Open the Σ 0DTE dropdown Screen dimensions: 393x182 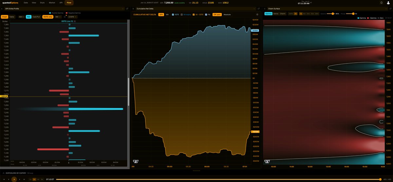[x=72, y=17]
